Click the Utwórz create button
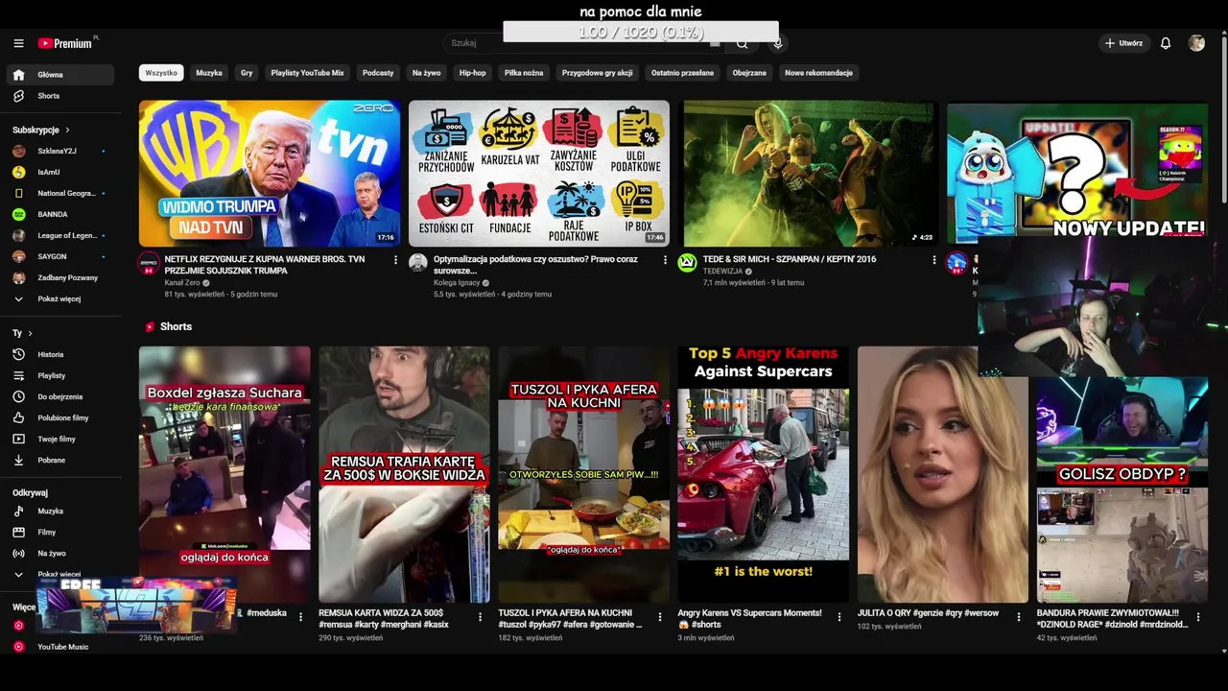Viewport: 1228px width, 691px height. (x=1123, y=43)
